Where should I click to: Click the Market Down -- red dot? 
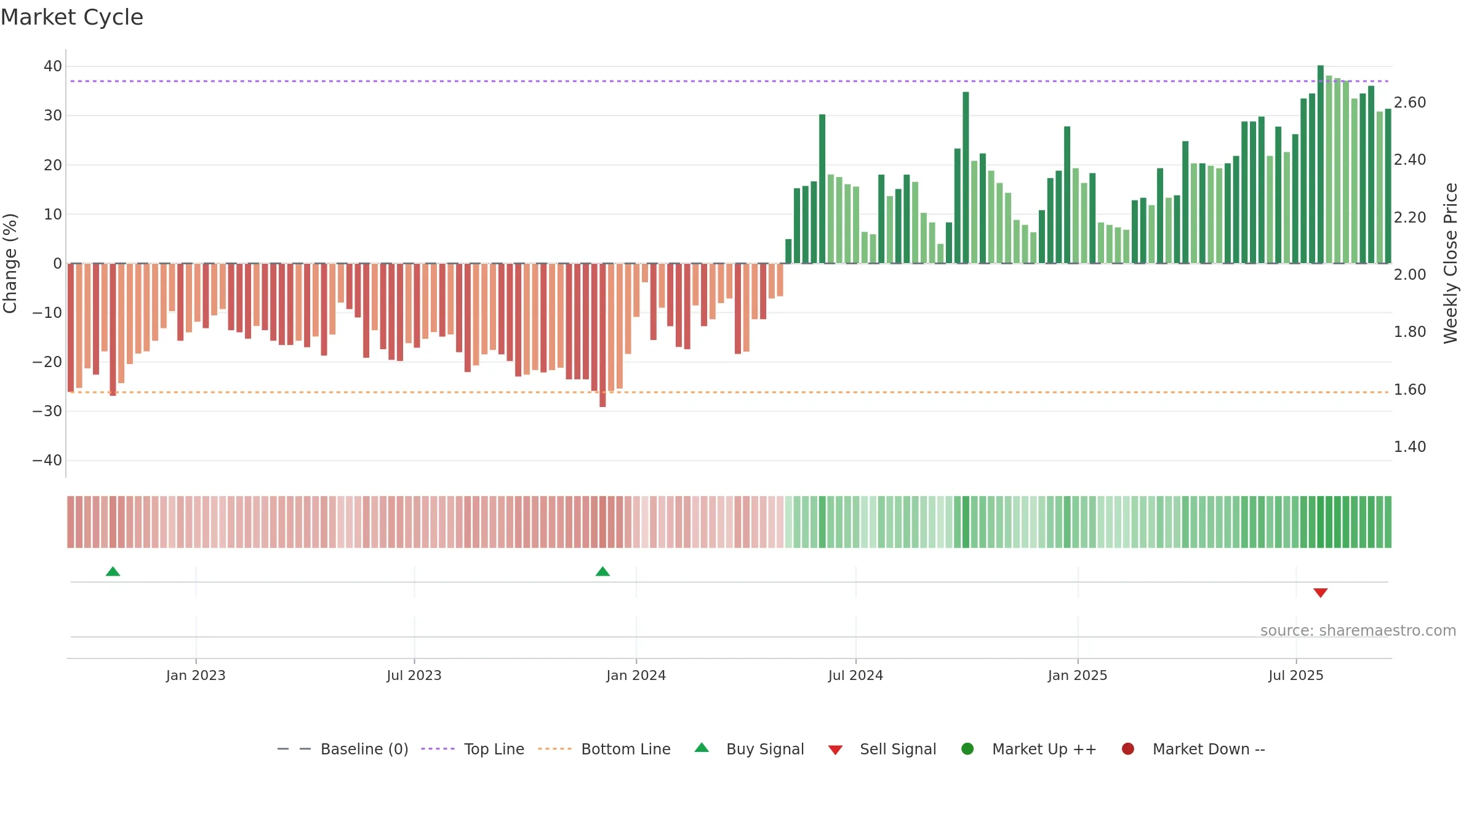(1128, 749)
